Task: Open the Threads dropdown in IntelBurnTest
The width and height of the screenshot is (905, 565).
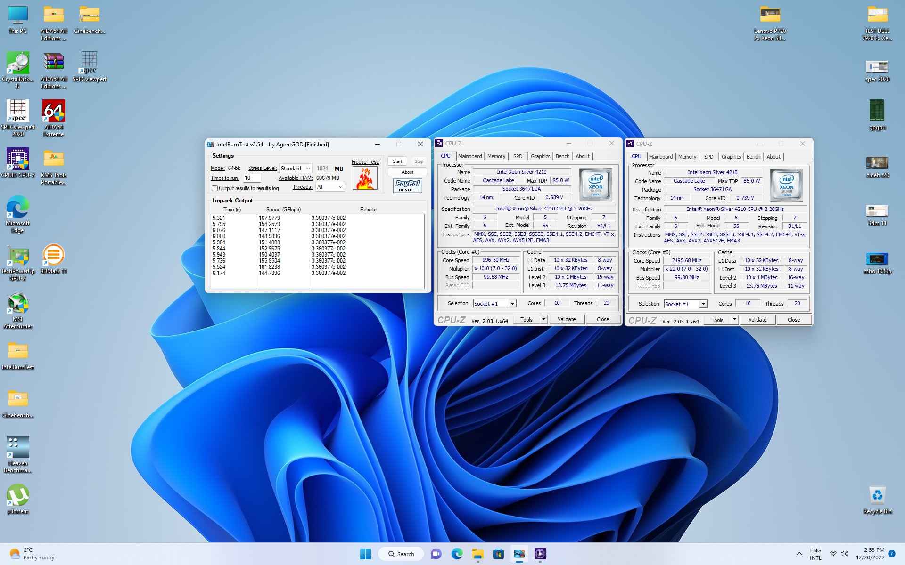Action: 330,187
